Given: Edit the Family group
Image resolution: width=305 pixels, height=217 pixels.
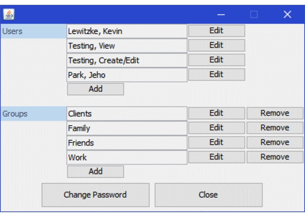Looking at the screenshot, I should (216, 128).
